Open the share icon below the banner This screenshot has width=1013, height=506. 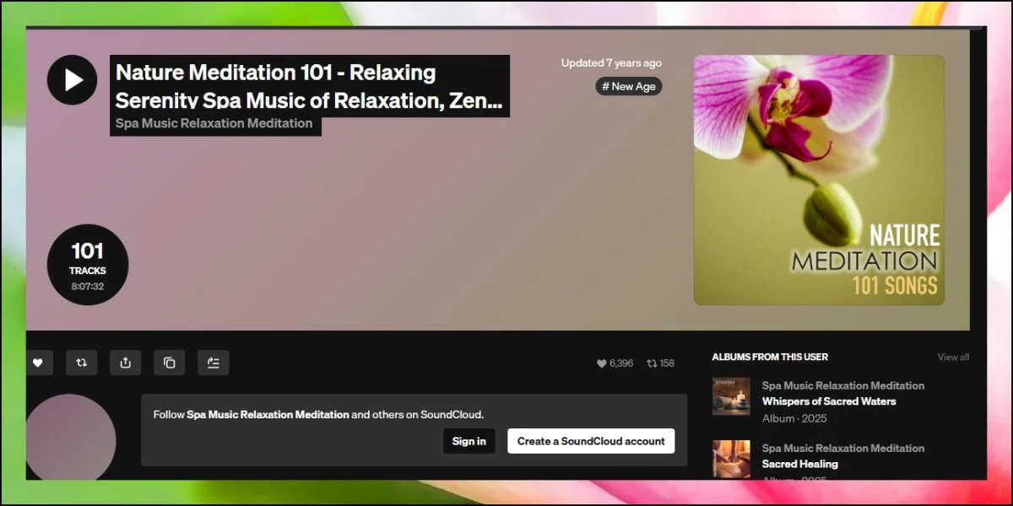126,363
